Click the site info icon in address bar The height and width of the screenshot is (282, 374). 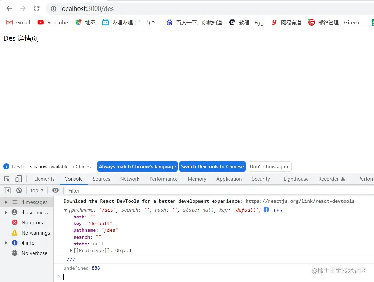[x=54, y=8]
